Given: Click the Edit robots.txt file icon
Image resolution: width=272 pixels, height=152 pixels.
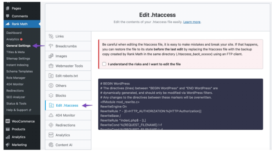Looking at the screenshot, I should pos(51,76).
